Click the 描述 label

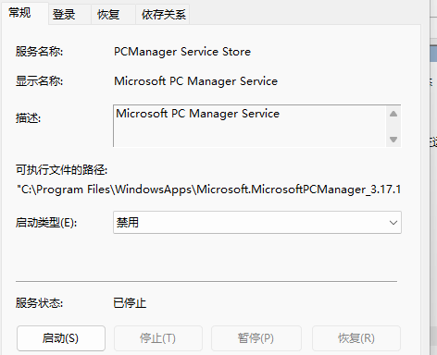point(28,118)
